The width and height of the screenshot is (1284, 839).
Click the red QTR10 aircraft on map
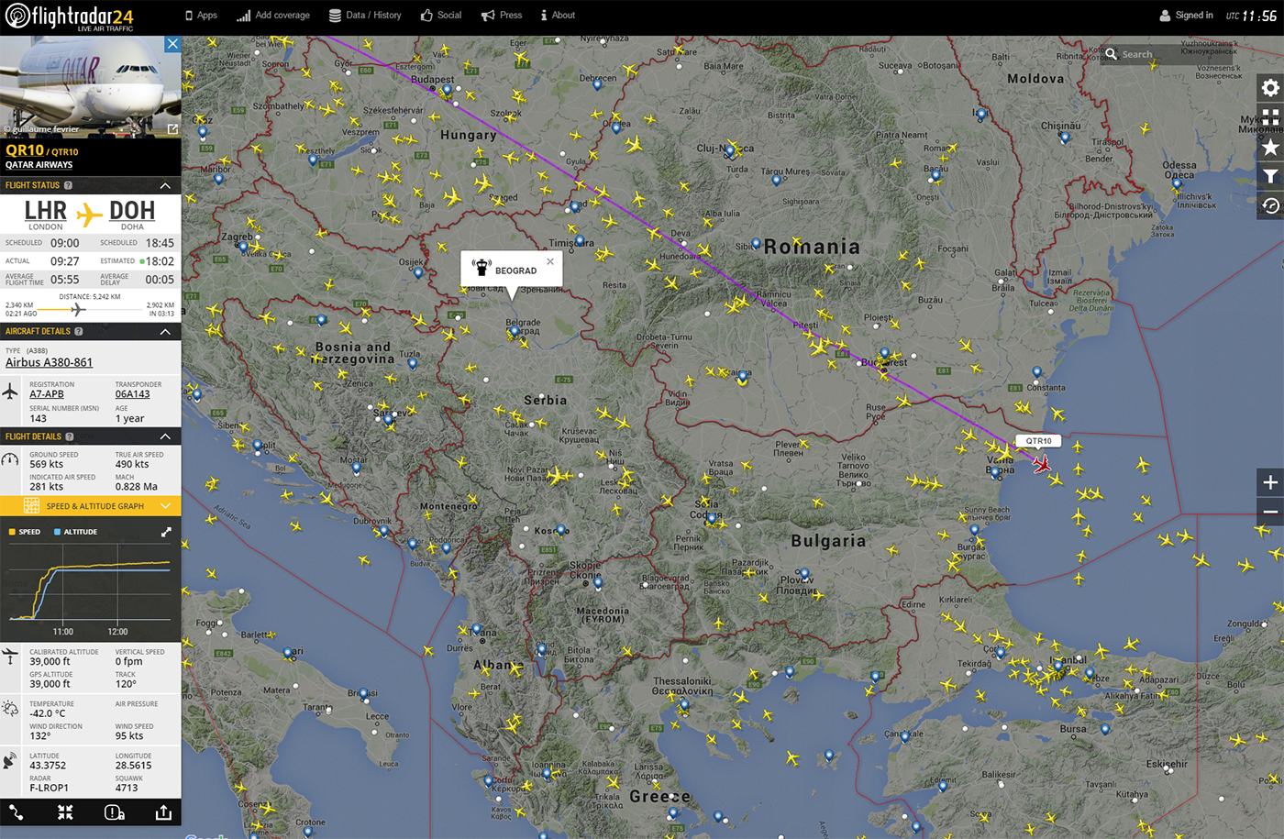coord(1041,463)
